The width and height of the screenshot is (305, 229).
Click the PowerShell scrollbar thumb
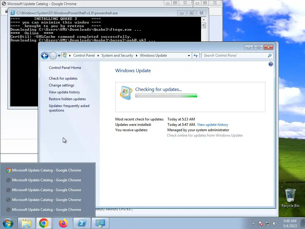(x=204, y=25)
